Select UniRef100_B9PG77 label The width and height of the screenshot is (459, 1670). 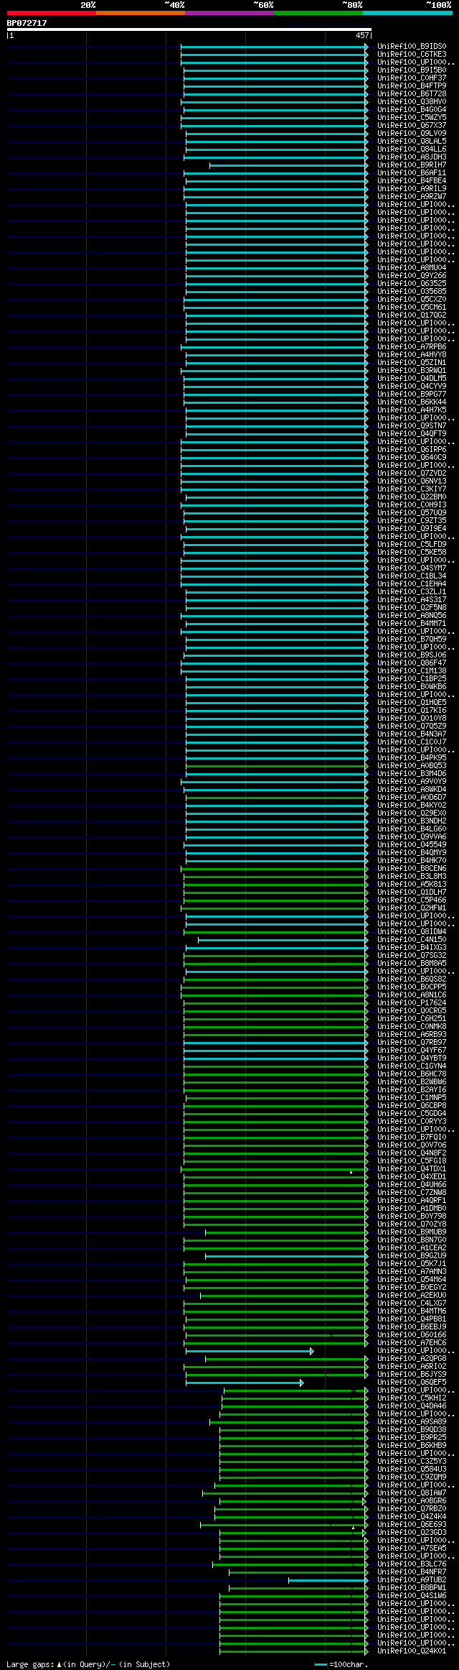click(x=412, y=395)
